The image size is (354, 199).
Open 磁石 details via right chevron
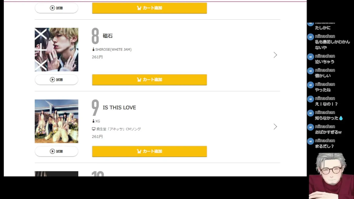coord(275,55)
